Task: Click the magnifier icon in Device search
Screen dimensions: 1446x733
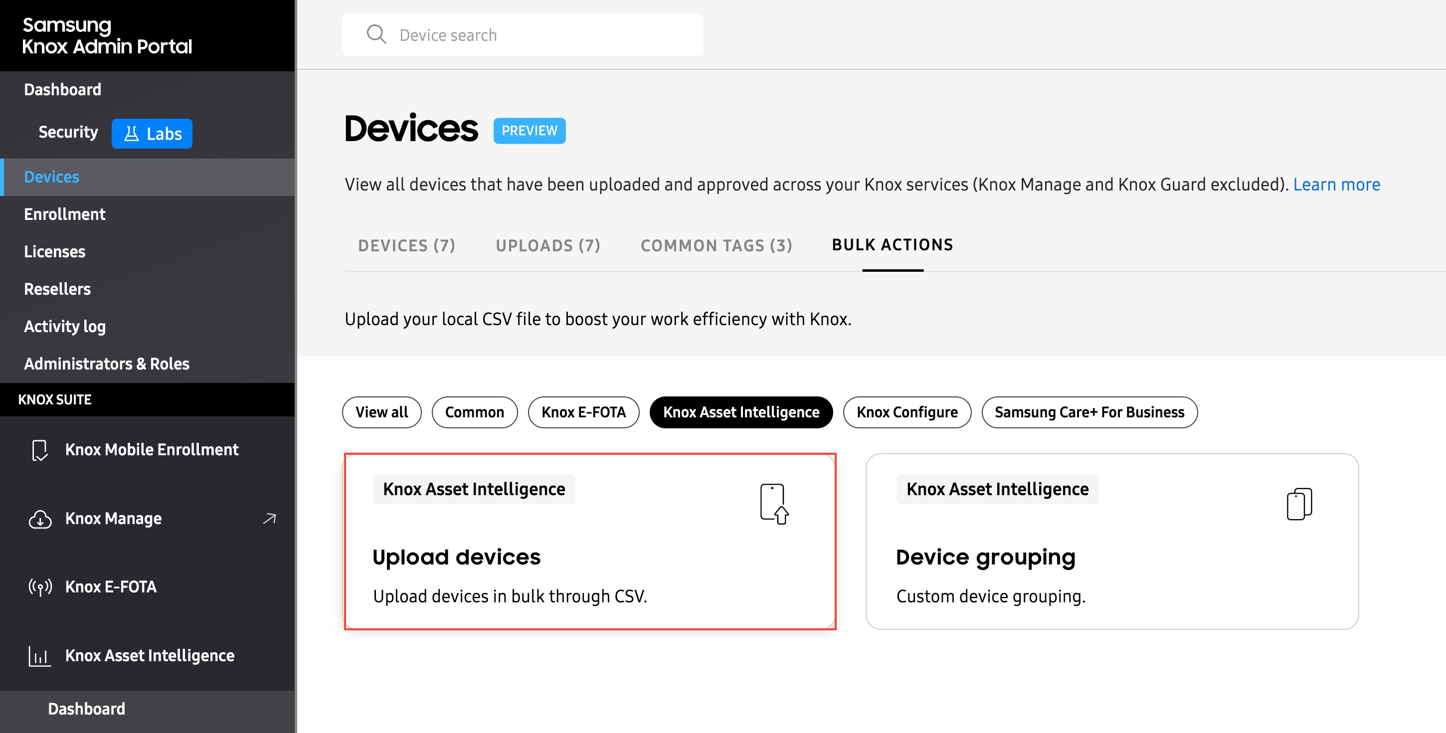Action: pyautogui.click(x=376, y=34)
